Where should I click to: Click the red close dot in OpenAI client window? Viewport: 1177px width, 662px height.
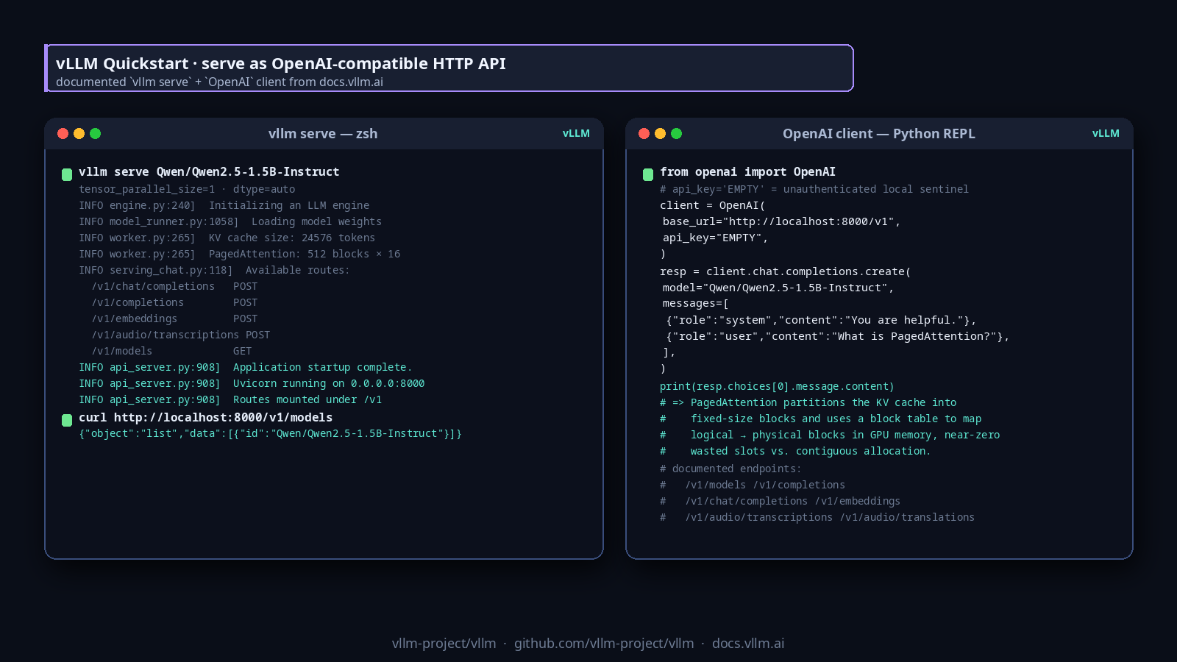[x=644, y=133]
